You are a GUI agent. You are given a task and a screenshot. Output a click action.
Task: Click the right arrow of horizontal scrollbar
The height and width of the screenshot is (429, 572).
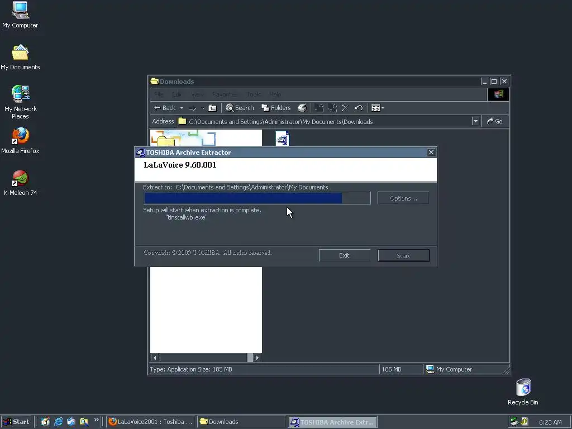pos(257,357)
